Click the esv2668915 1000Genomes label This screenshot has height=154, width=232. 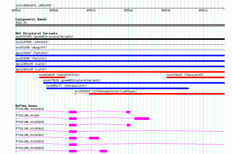coord(106,91)
